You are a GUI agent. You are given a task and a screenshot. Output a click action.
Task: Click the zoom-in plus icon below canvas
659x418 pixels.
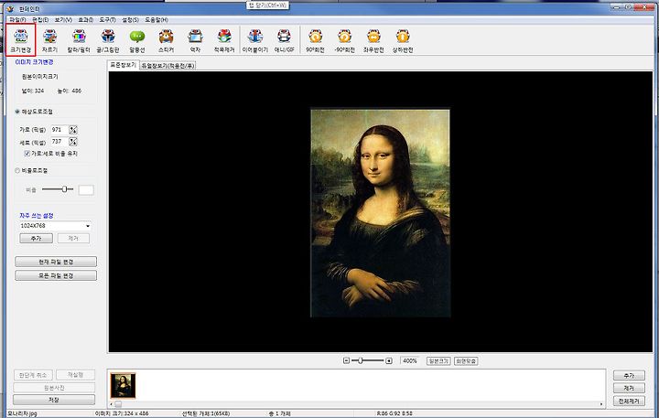[389, 361]
